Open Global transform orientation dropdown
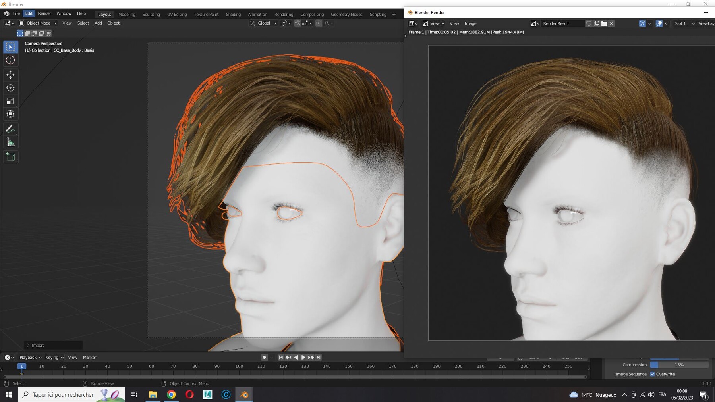715x402 pixels. [x=264, y=23]
